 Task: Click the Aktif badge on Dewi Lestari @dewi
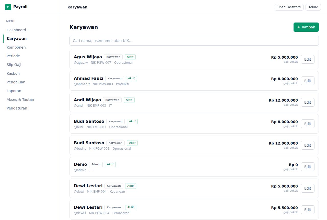(x=131, y=186)
